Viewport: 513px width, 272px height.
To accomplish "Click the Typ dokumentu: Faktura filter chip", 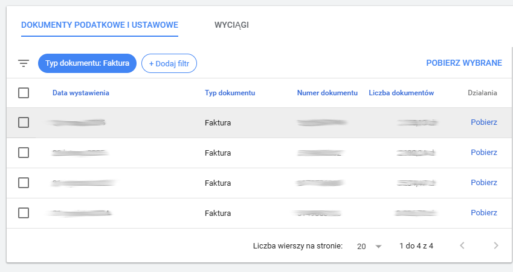I will coord(87,63).
